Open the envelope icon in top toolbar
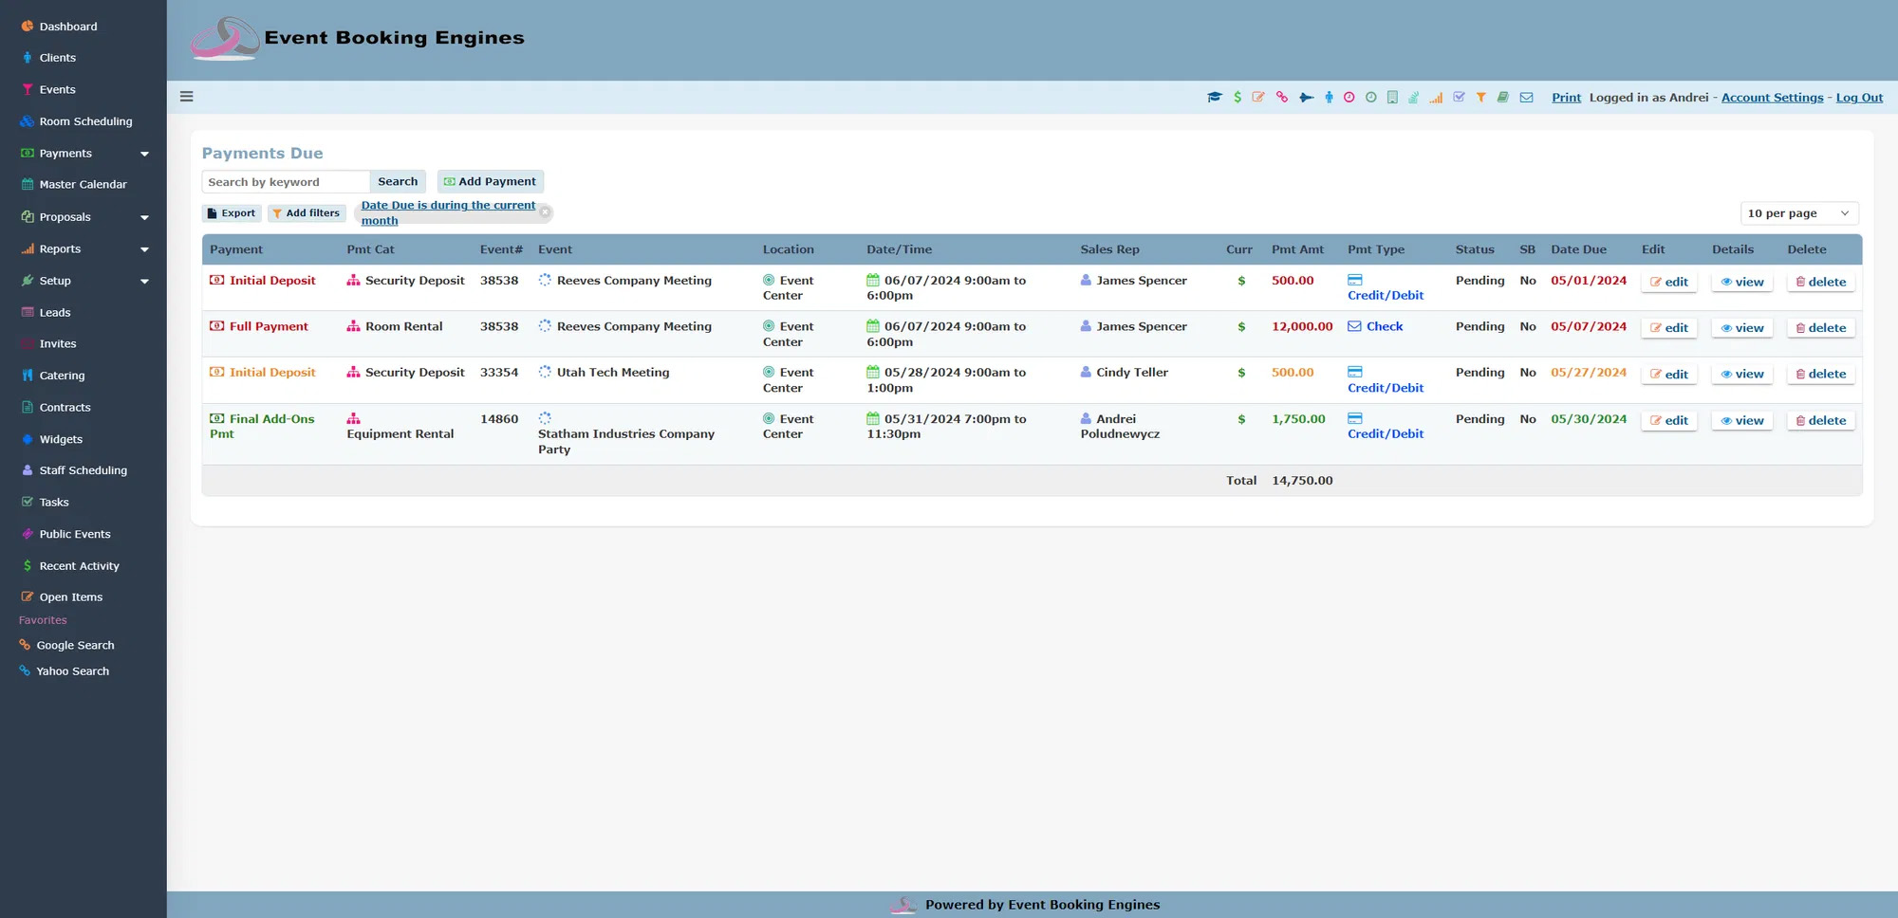Viewport: 1898px width, 918px height. 1526,97
